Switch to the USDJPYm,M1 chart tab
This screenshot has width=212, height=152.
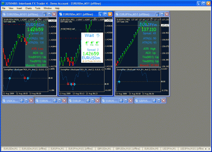(169, 149)
